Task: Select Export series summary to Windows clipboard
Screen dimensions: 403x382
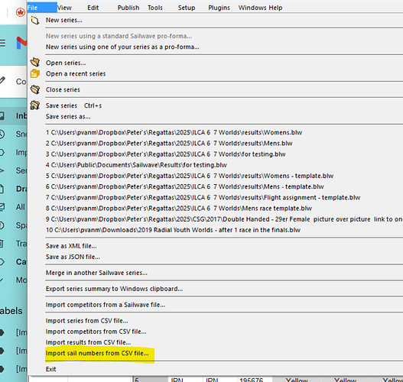Action: [x=115, y=289]
